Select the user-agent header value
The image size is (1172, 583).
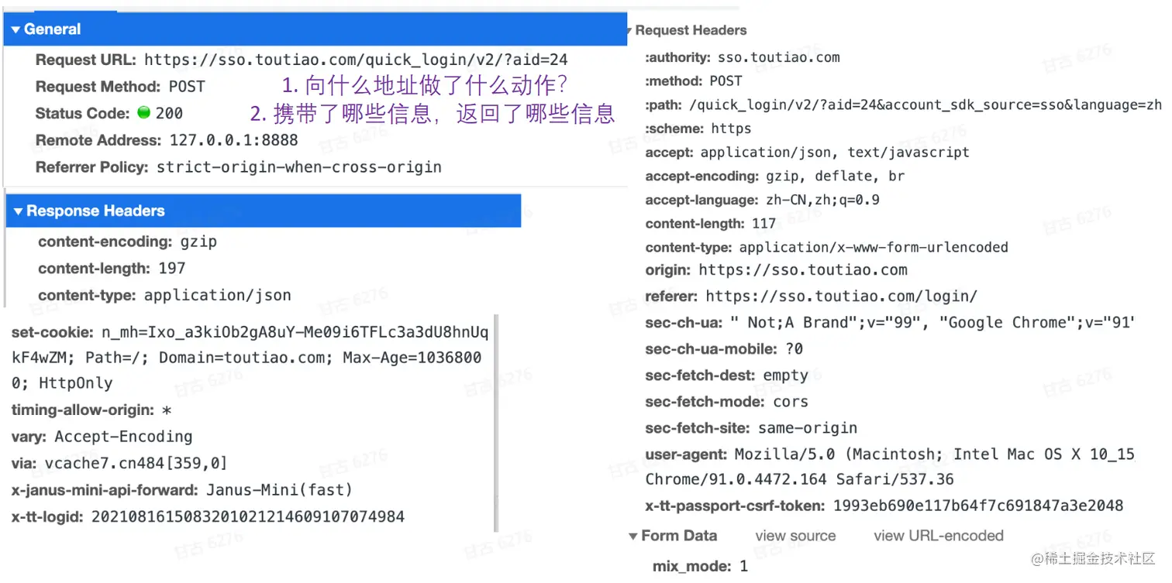[x=891, y=466]
